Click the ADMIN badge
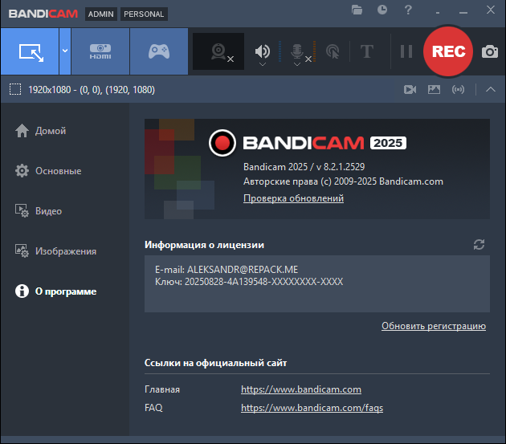Viewport: 506px width, 444px height. click(x=101, y=14)
